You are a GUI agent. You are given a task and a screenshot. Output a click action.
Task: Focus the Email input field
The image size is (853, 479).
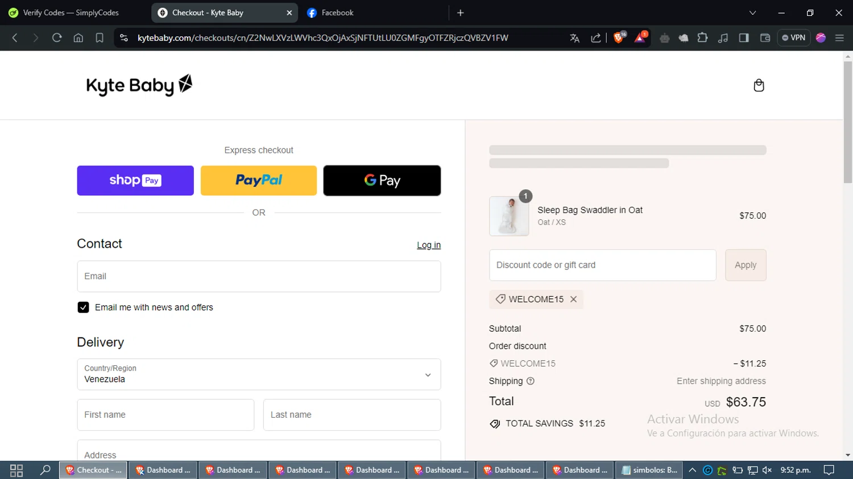259,276
